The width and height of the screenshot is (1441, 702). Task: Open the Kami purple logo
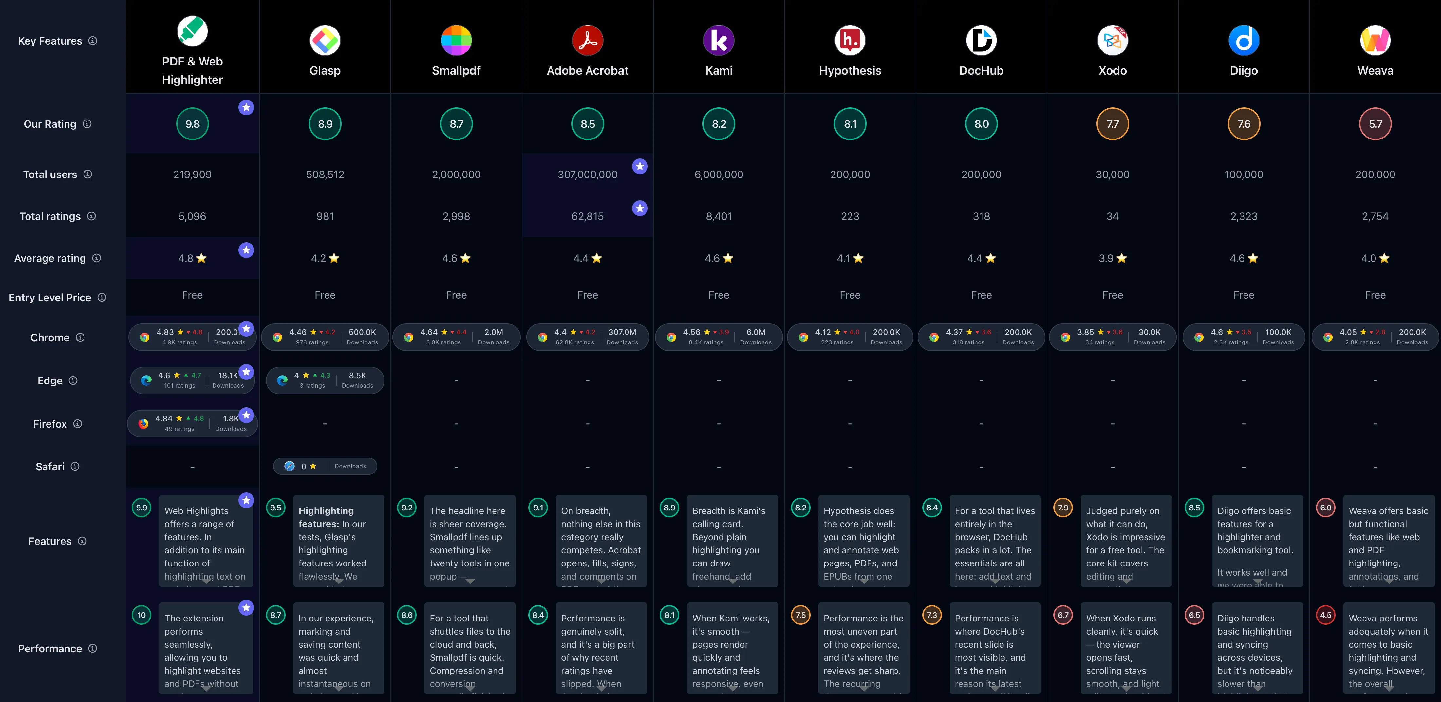[719, 40]
